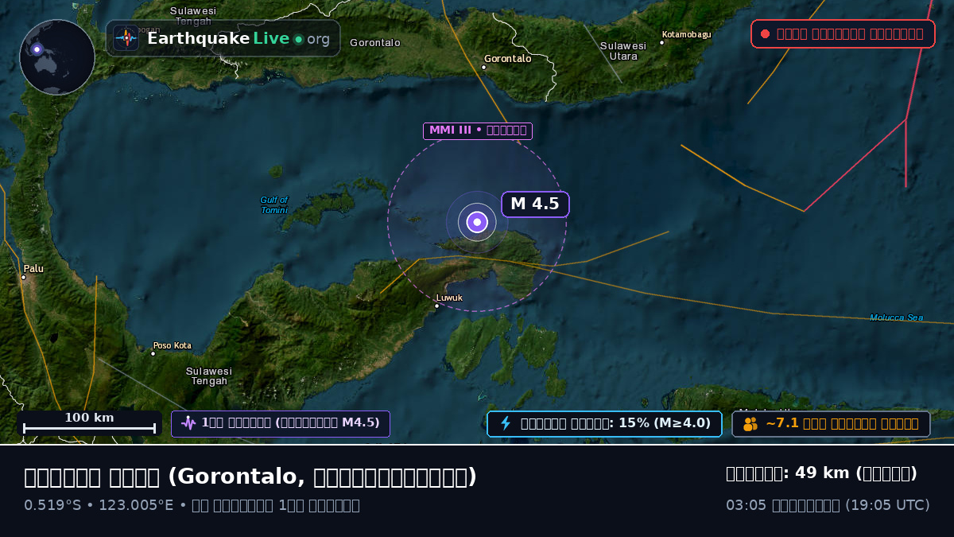Click the white city dot for Poso Kota

coord(153,353)
